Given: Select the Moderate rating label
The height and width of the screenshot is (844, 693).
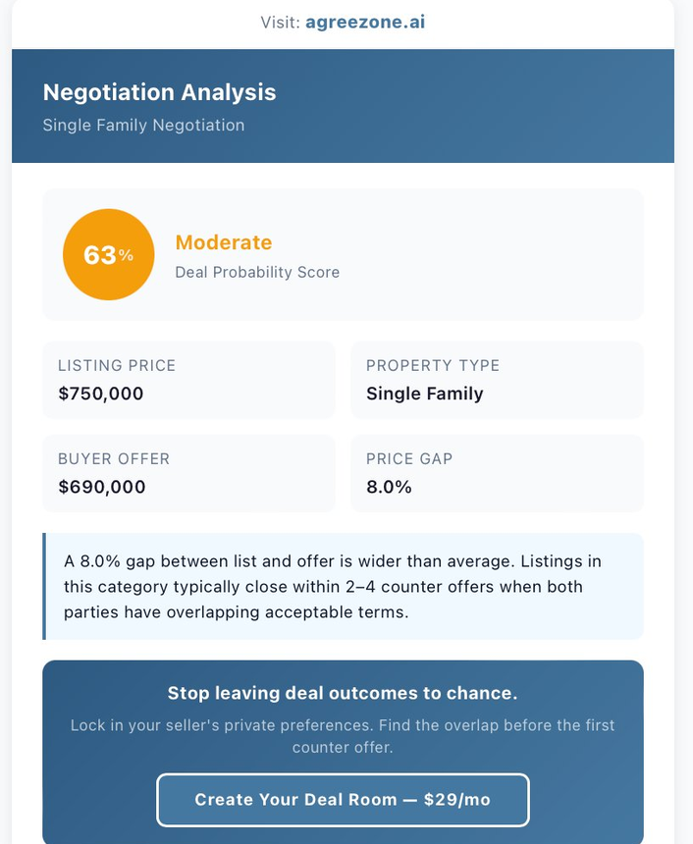Looking at the screenshot, I should pos(223,242).
